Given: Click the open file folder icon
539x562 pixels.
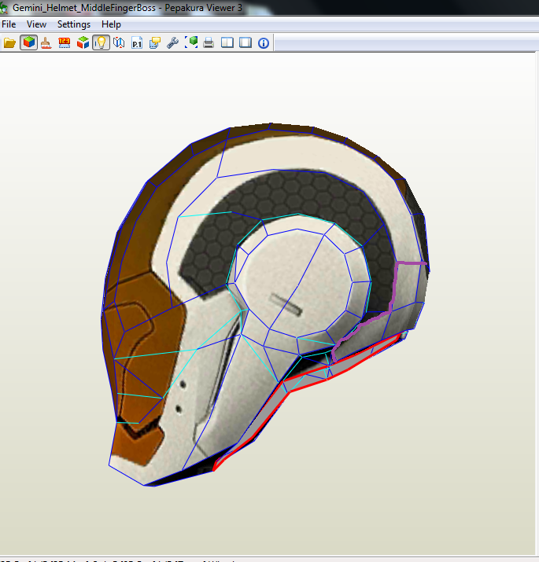Looking at the screenshot, I should (9, 43).
